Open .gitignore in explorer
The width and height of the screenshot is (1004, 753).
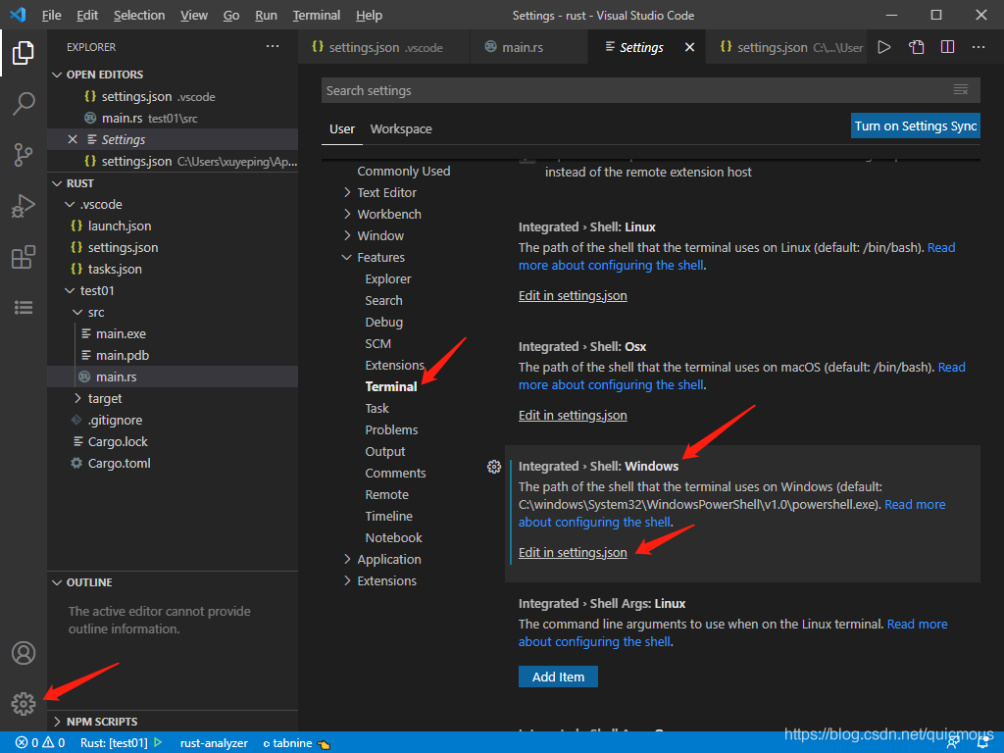[x=115, y=420]
